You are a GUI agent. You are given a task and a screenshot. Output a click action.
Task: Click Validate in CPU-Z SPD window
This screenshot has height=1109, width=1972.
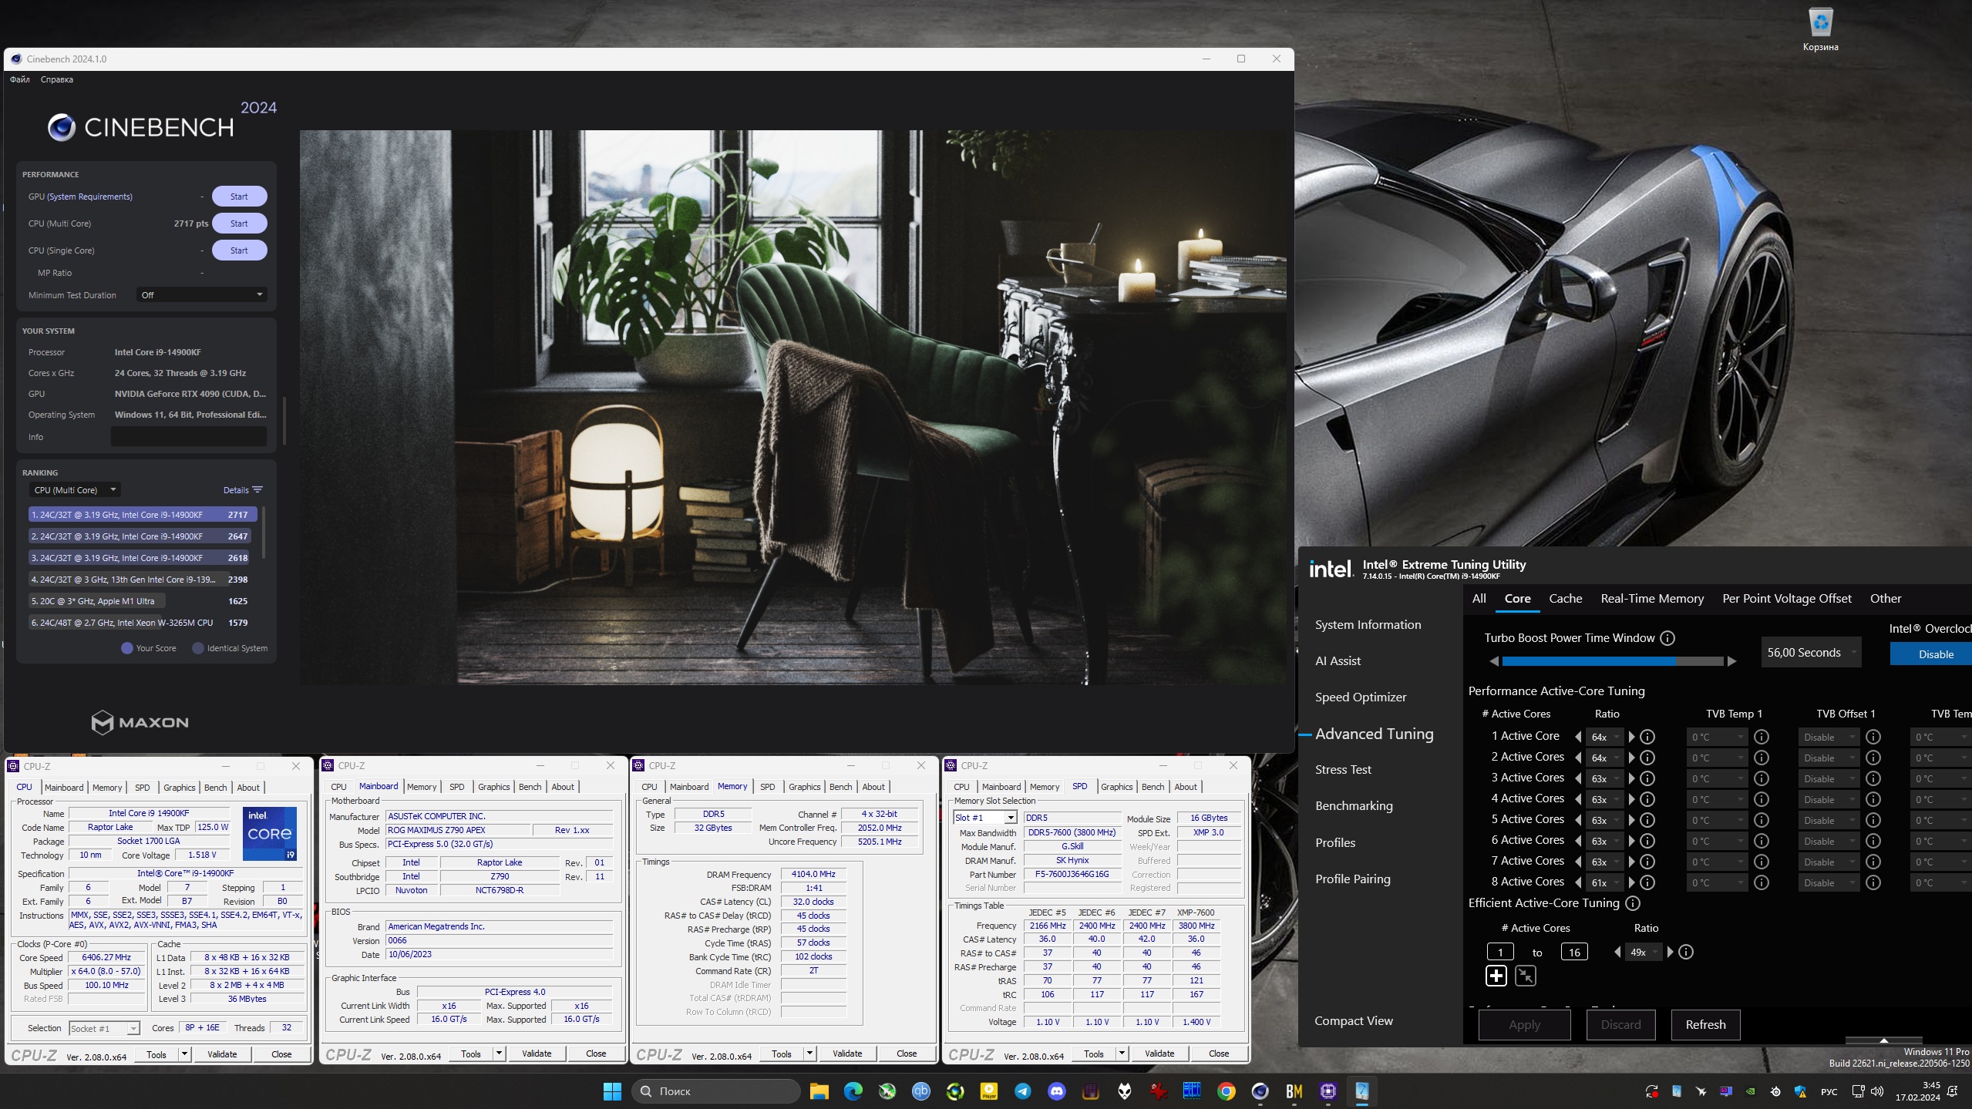pos(1159,1054)
